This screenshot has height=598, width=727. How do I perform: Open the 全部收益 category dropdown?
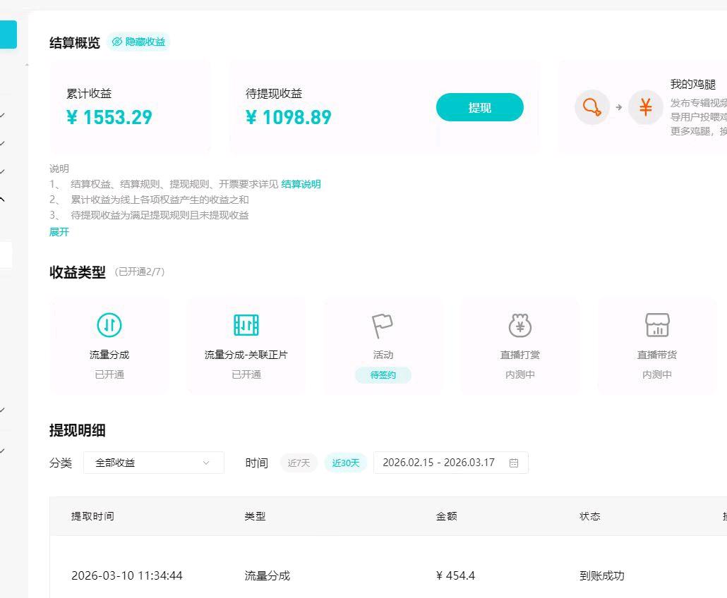(x=153, y=463)
